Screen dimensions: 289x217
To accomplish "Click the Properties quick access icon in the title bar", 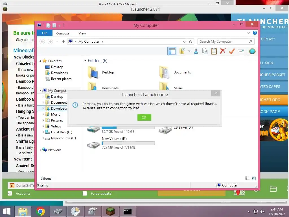I will pos(48,25).
